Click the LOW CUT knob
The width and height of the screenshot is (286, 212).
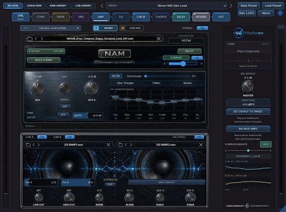coord(39,198)
